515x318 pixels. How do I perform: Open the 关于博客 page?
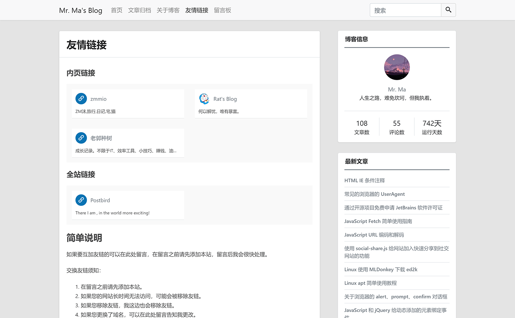pos(168,10)
